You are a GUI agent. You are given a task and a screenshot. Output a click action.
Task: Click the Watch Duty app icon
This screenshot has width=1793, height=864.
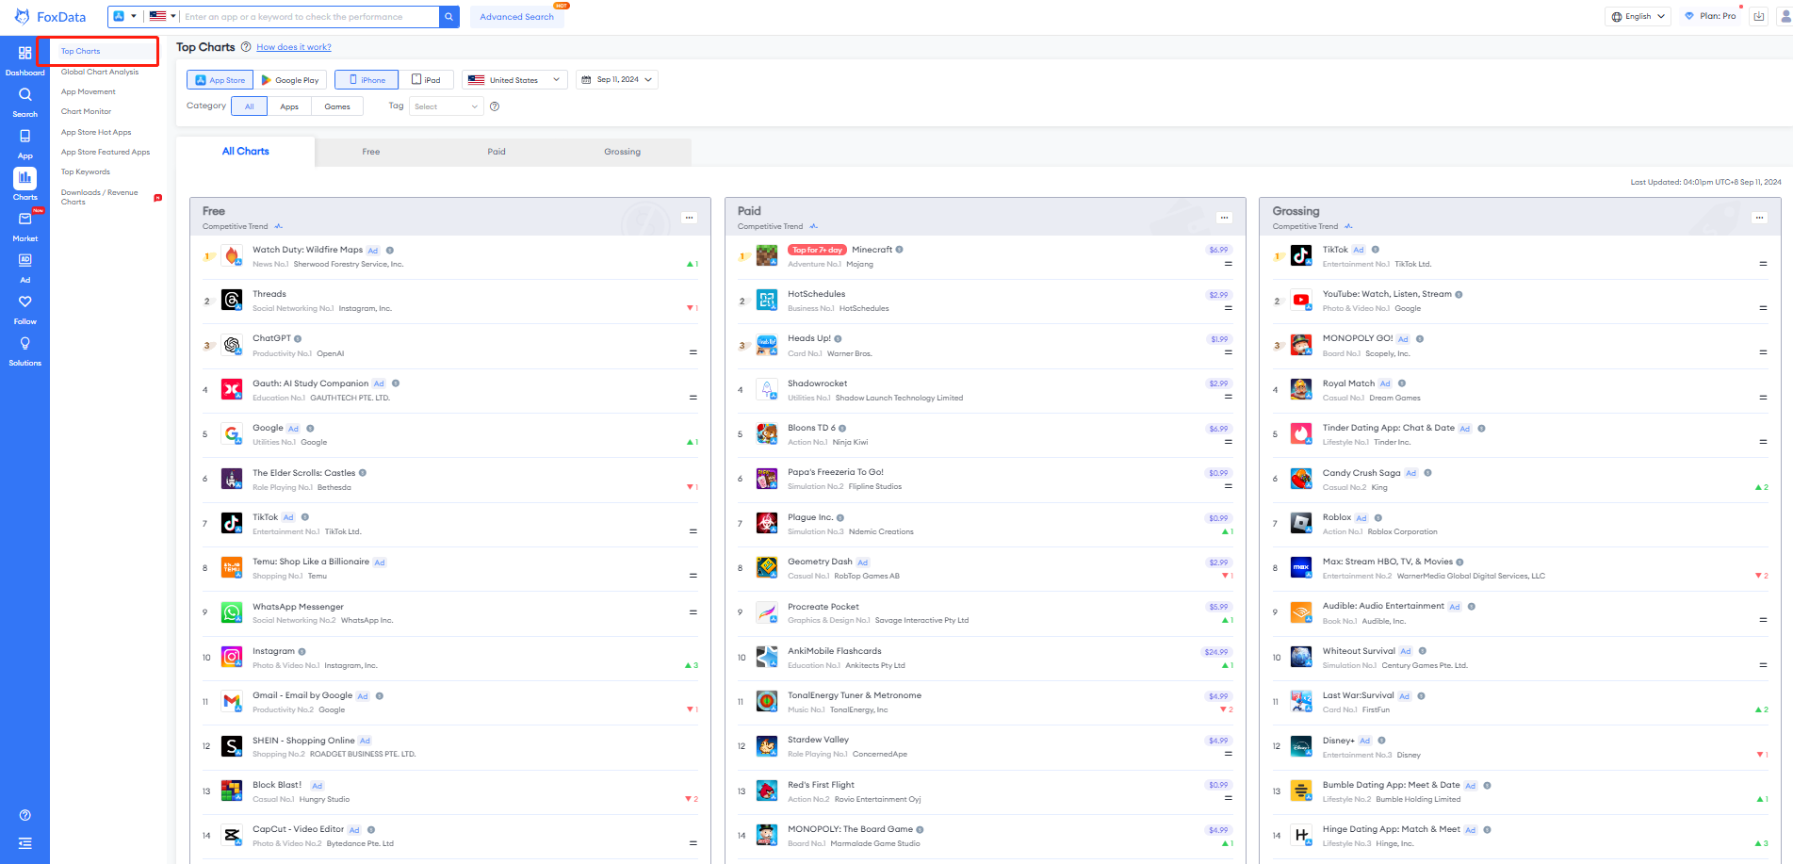(x=232, y=255)
